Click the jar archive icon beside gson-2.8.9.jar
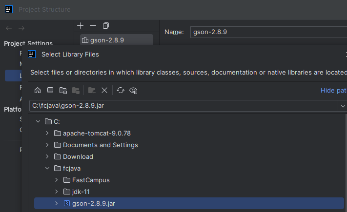The image size is (347, 212). 66,203
